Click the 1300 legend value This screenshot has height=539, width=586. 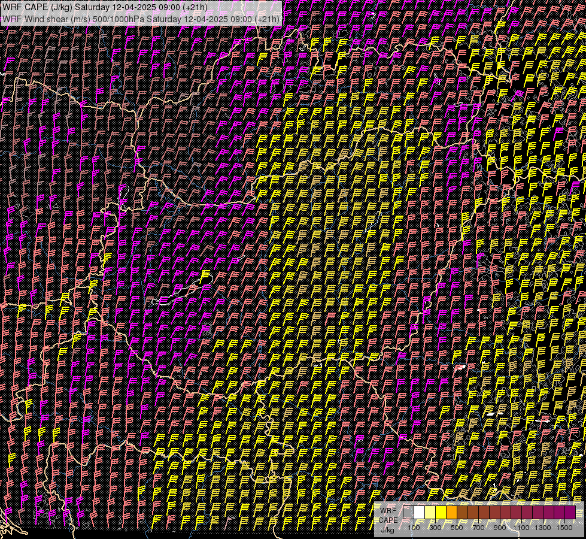543,528
